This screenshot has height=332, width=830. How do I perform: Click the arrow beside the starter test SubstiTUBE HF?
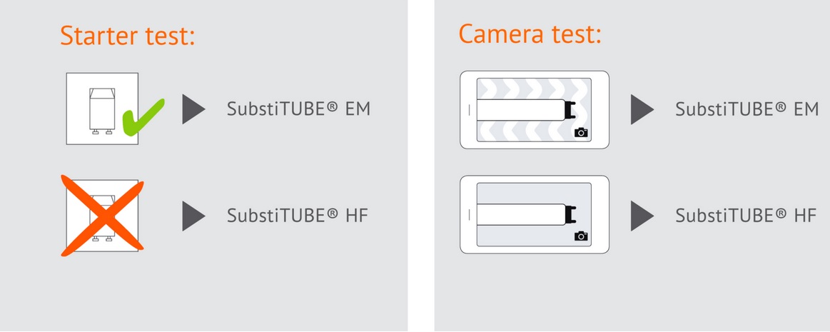coord(193,216)
